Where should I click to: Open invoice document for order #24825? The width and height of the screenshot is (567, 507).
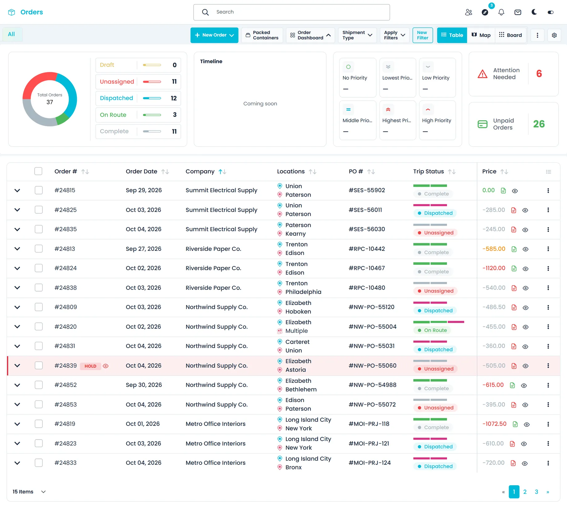point(513,210)
